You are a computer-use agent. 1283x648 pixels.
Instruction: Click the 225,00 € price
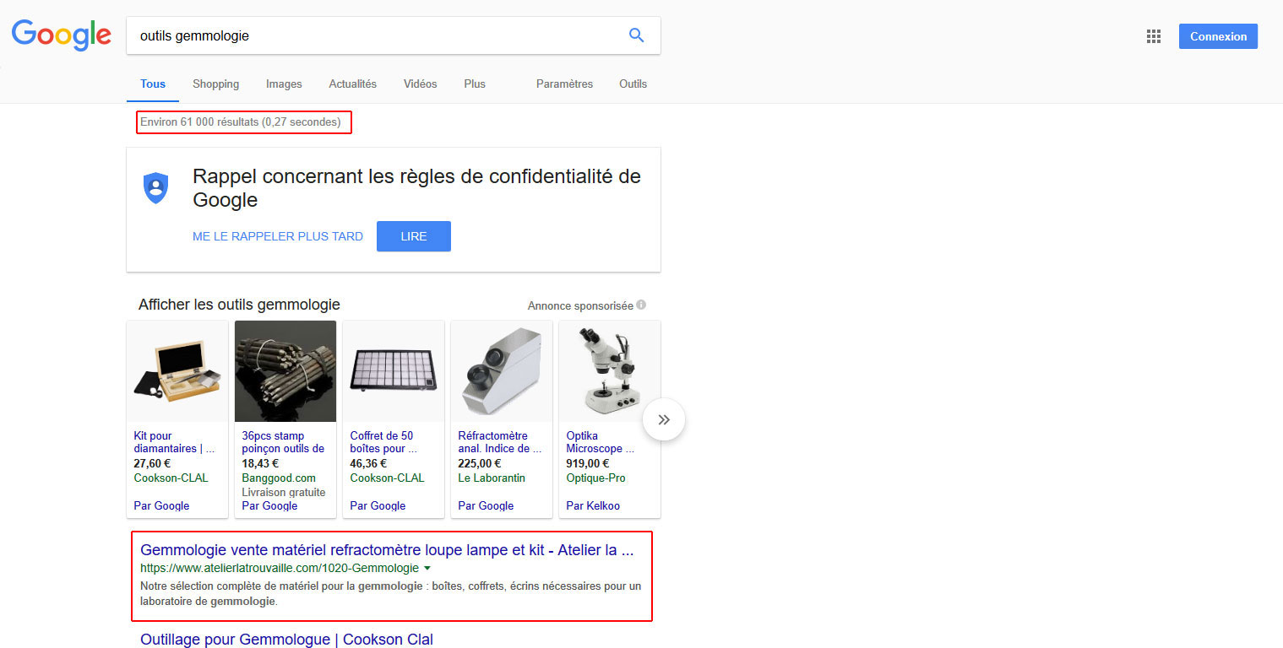coord(480,463)
